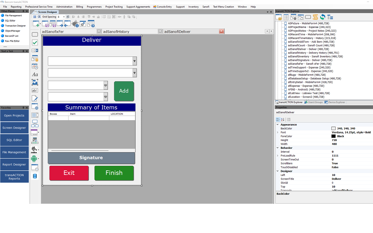Click the green Finish button on form
This screenshot has width=373, height=233.
pos(114,173)
